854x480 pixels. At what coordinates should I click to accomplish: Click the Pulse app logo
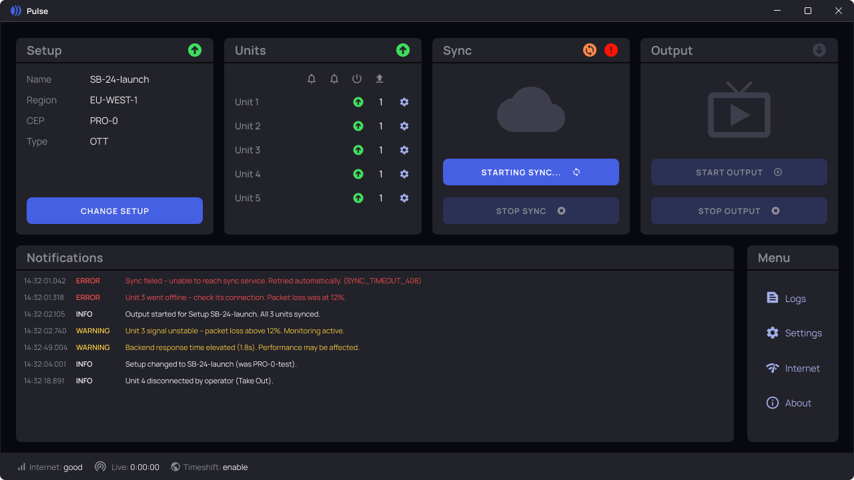pyautogui.click(x=16, y=11)
